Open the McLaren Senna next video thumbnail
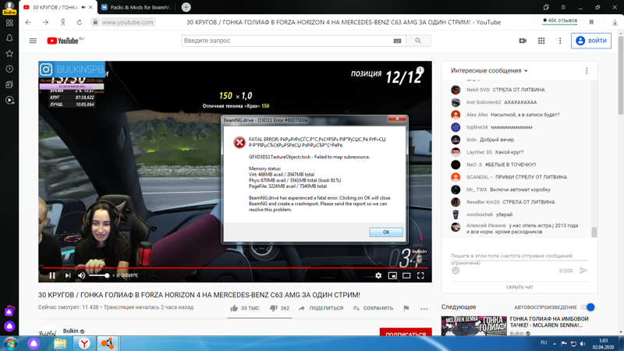The image size is (624, 351). click(x=473, y=325)
